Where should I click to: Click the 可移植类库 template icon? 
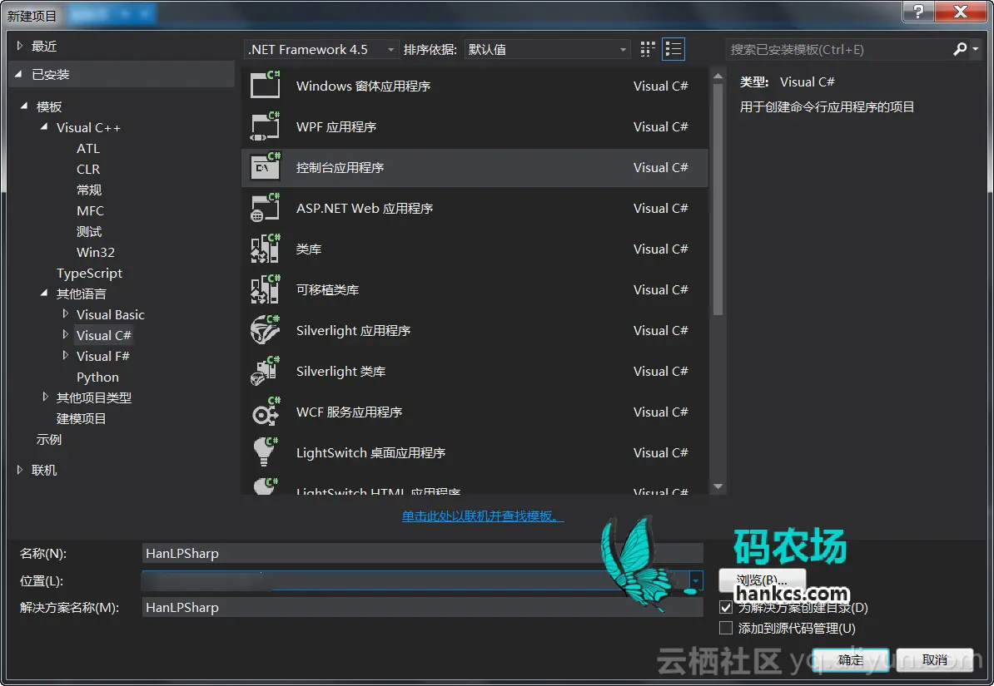(x=265, y=289)
